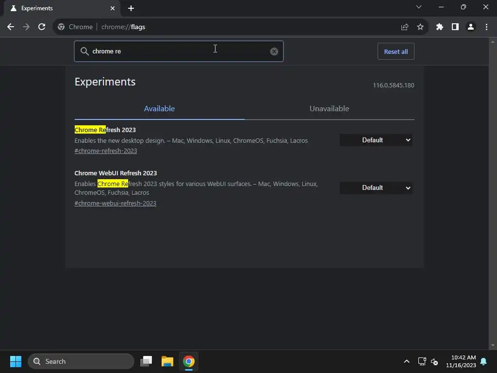The width and height of the screenshot is (497, 373).
Task: Click the 'Enables the new desktop design' description
Action: [x=191, y=140]
